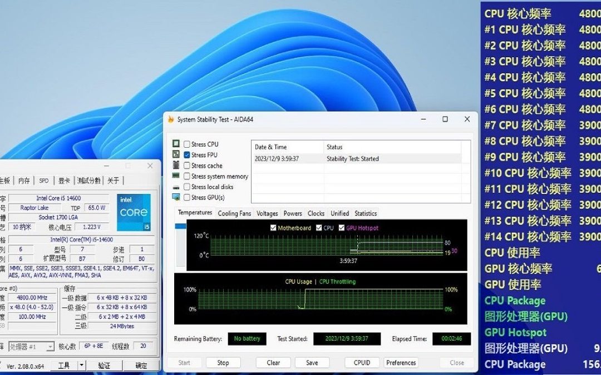Screen dimensions: 601x375
Task: Click the Save button in AIDA64
Action: click(312, 363)
